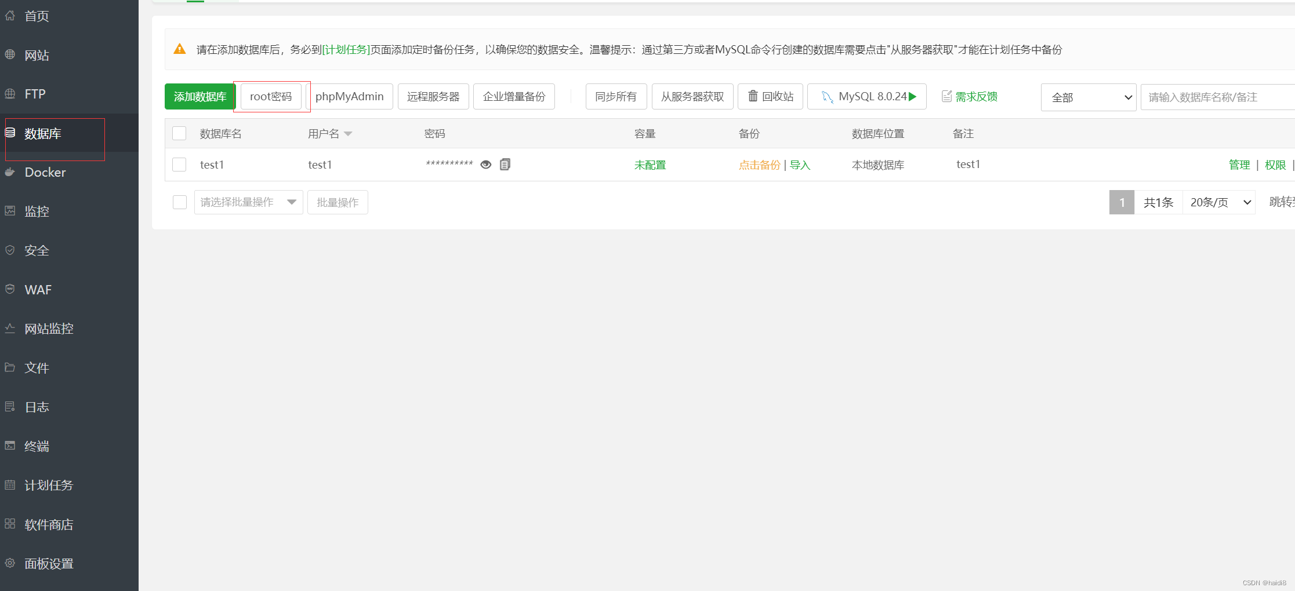
Task: Click the 从服务器获取 button
Action: pos(692,97)
